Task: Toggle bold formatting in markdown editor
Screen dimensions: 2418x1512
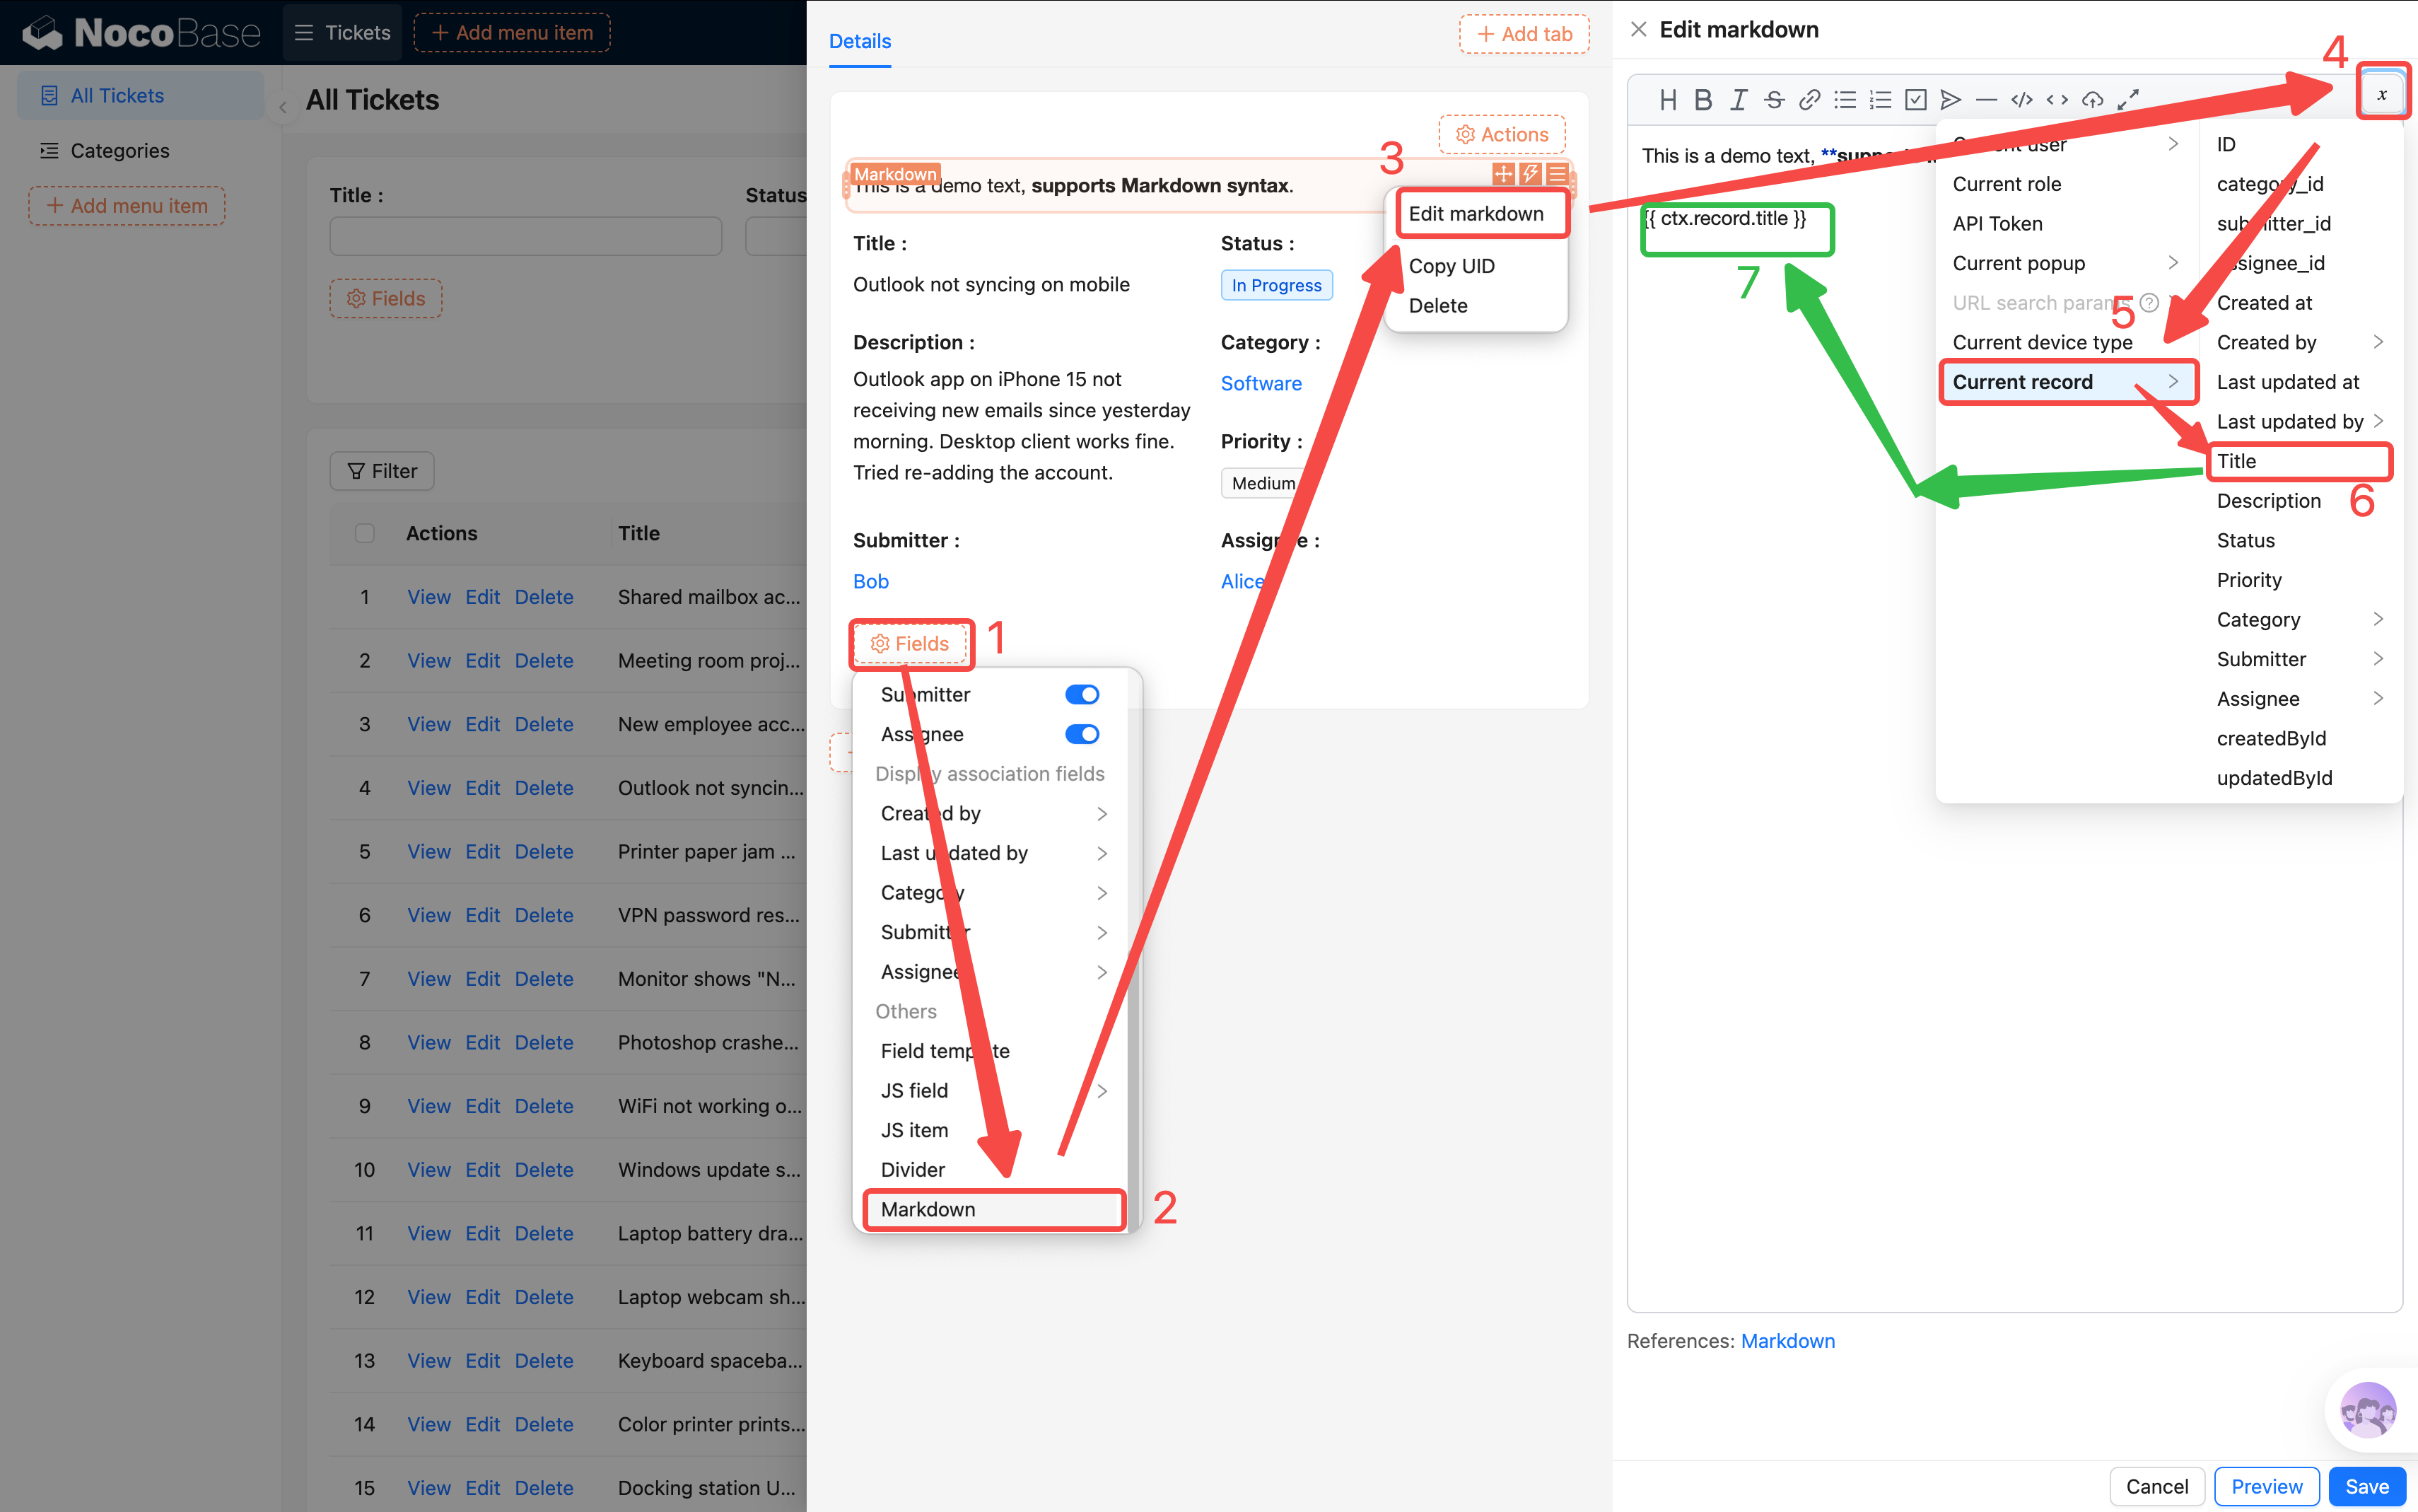Action: (x=1703, y=100)
